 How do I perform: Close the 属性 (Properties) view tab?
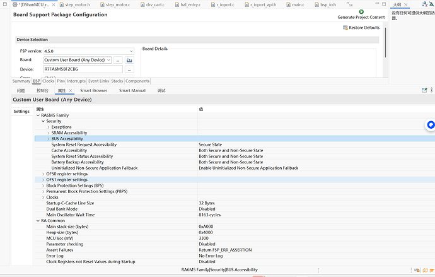[x=71, y=90]
